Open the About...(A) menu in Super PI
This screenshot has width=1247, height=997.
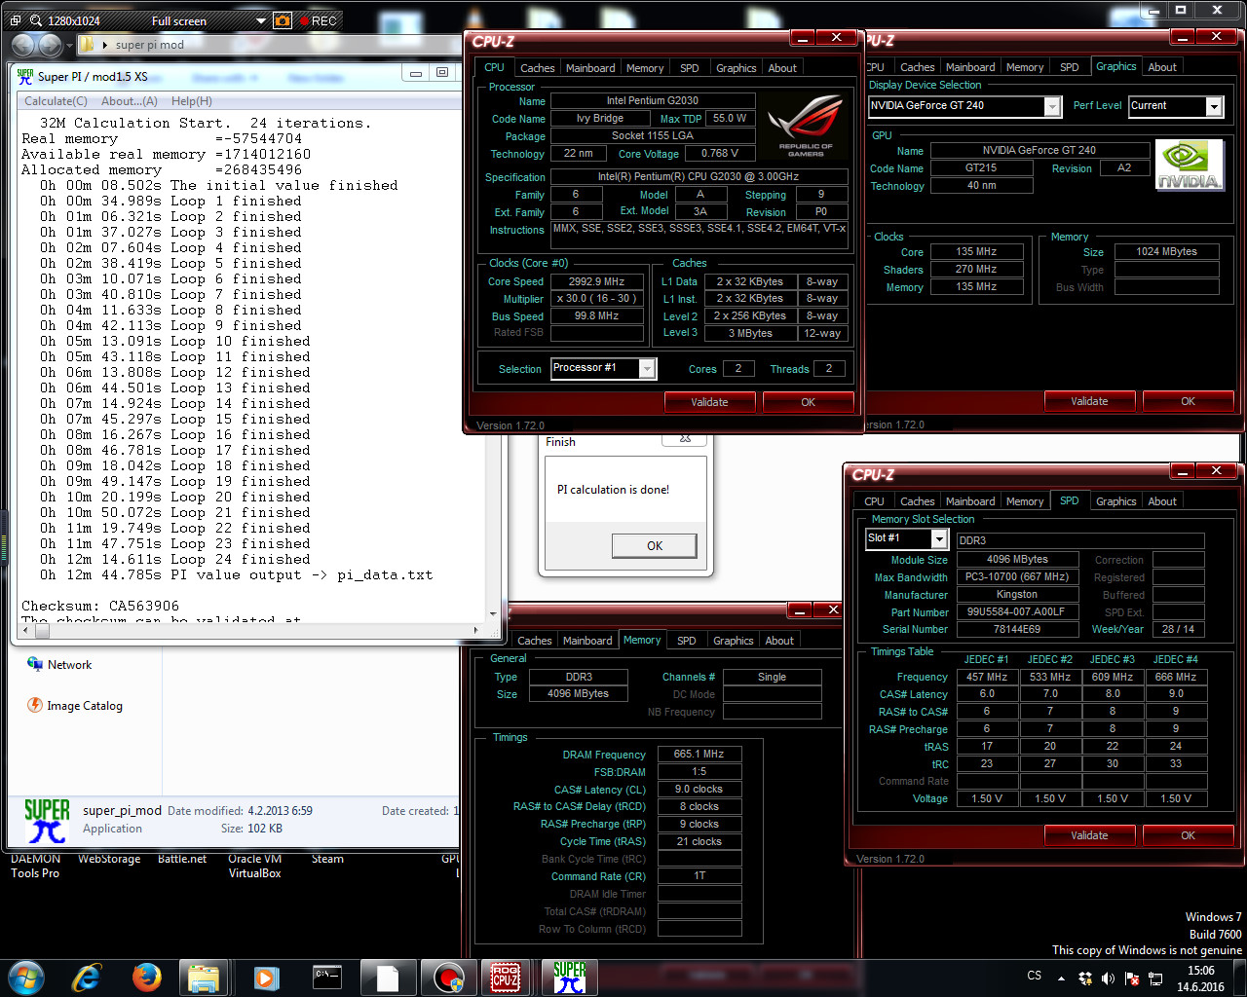click(129, 101)
